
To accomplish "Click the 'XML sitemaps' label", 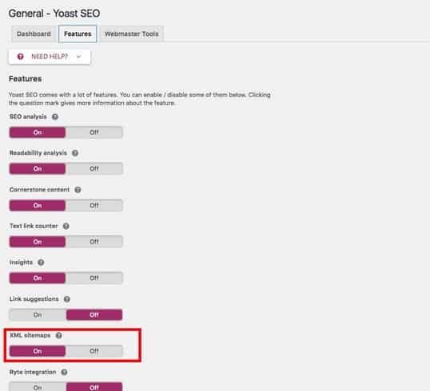I will pos(30,335).
